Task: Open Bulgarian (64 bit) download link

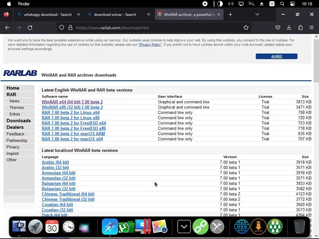Action: tap(59, 183)
